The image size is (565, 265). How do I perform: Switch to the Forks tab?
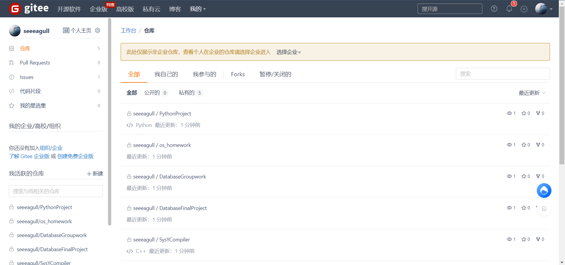238,74
